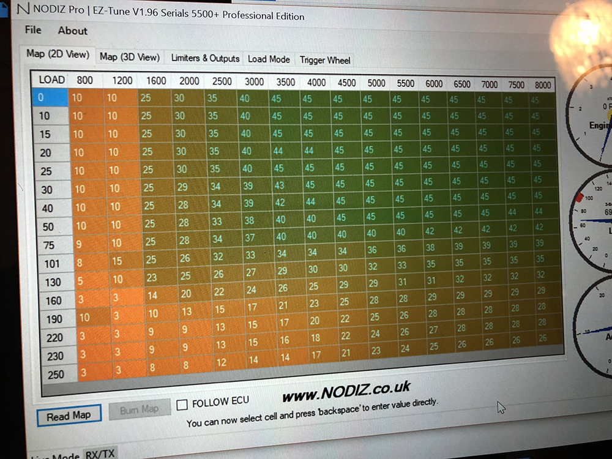612x459 pixels.
Task: Select value 12 at load 250, 2500 RPM
Action: click(231, 362)
